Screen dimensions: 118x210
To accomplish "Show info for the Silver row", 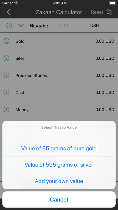I will coord(6,59).
